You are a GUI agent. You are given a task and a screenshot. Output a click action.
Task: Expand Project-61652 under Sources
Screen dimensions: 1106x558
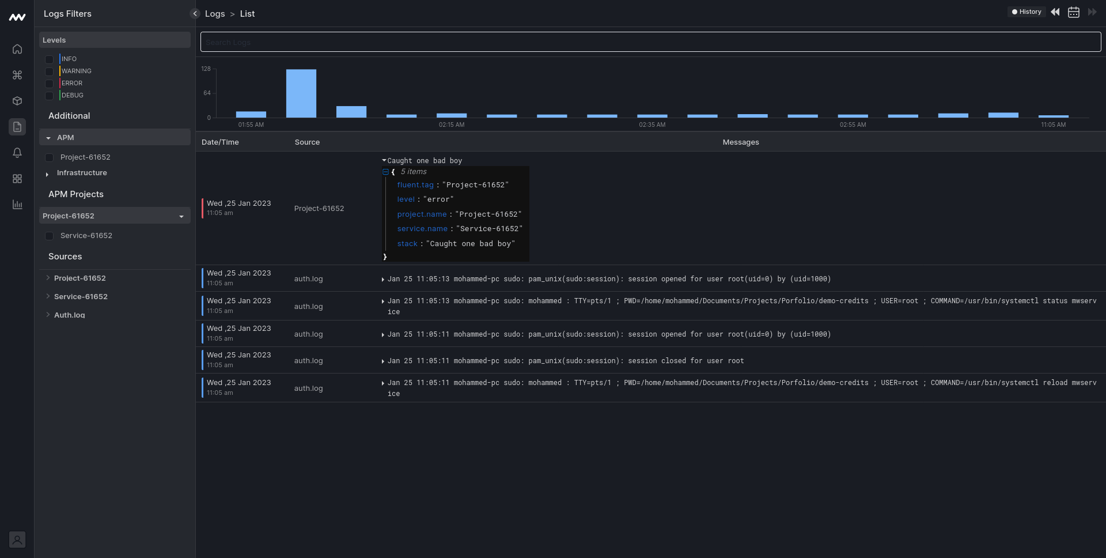click(48, 278)
